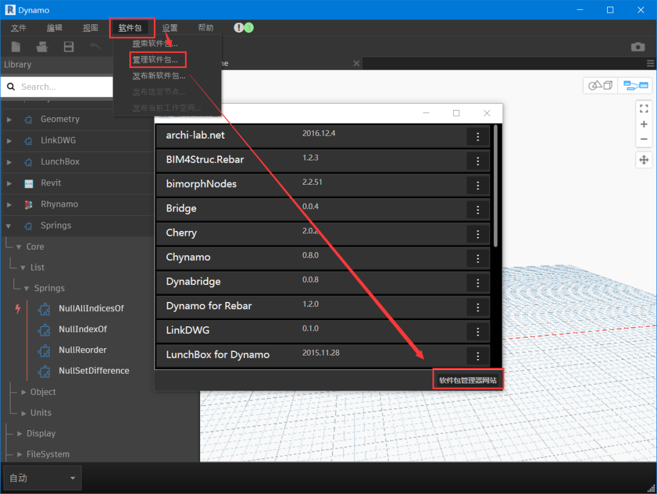Open options for archi-lab.net package
657x494 pixels.
click(x=478, y=137)
